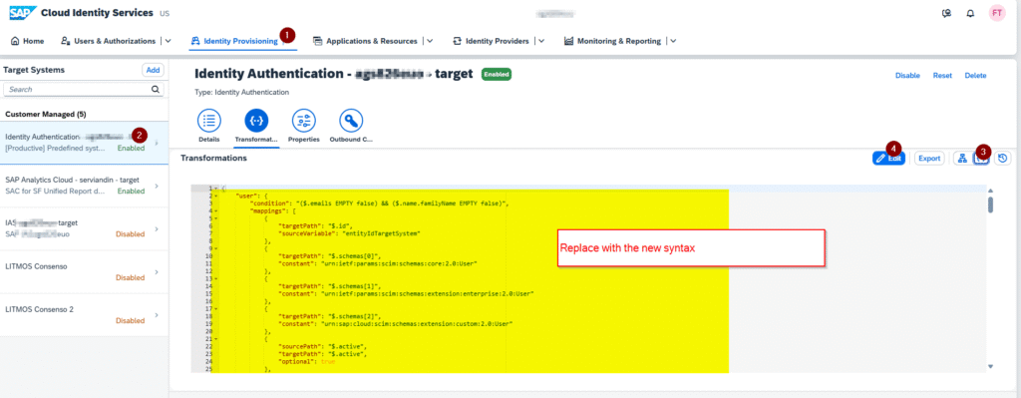
Task: Open Applications & Resources menu
Action: 365,40
